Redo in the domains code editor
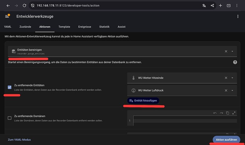Image resolution: width=245 pixels, height=145 pixels. [x=221, y=113]
